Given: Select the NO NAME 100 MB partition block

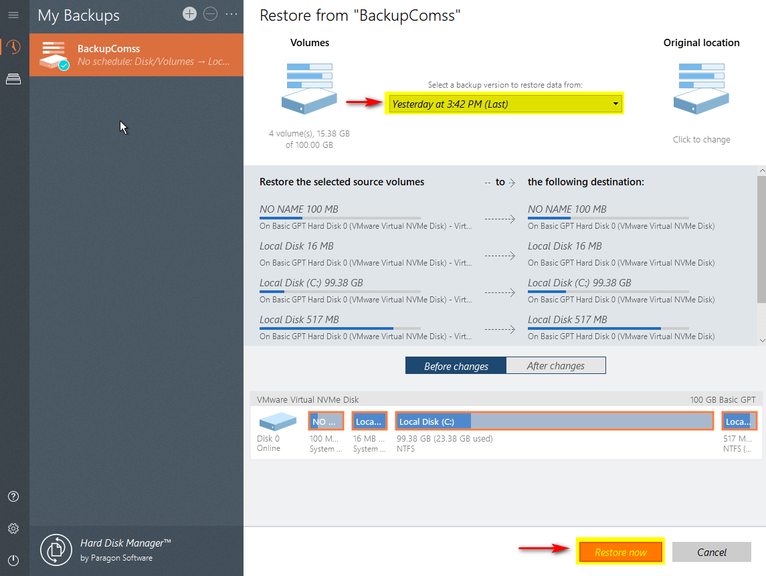Looking at the screenshot, I should [326, 421].
